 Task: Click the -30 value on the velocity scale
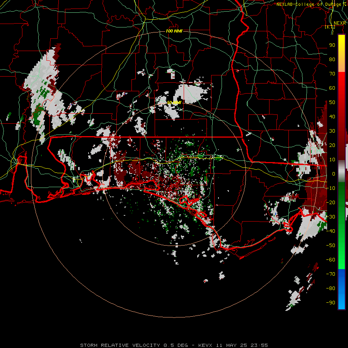331,217
